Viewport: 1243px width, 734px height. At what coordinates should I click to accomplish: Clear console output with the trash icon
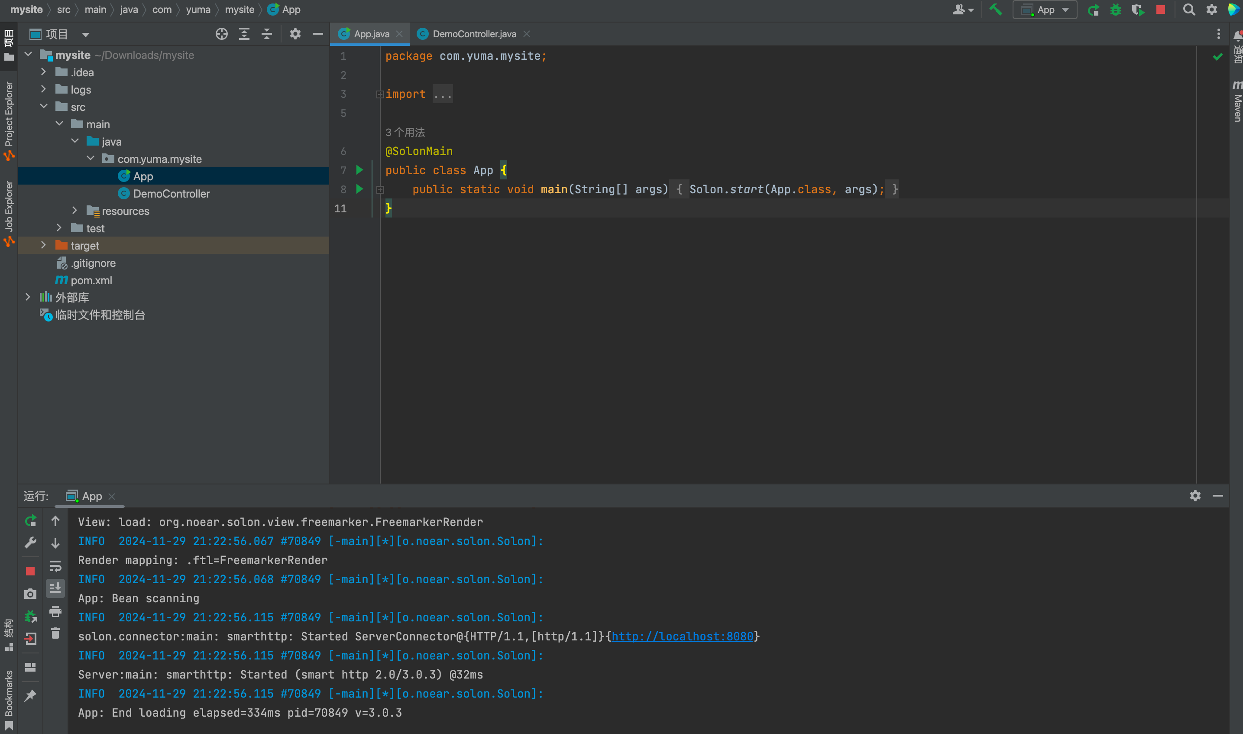pyautogui.click(x=55, y=633)
